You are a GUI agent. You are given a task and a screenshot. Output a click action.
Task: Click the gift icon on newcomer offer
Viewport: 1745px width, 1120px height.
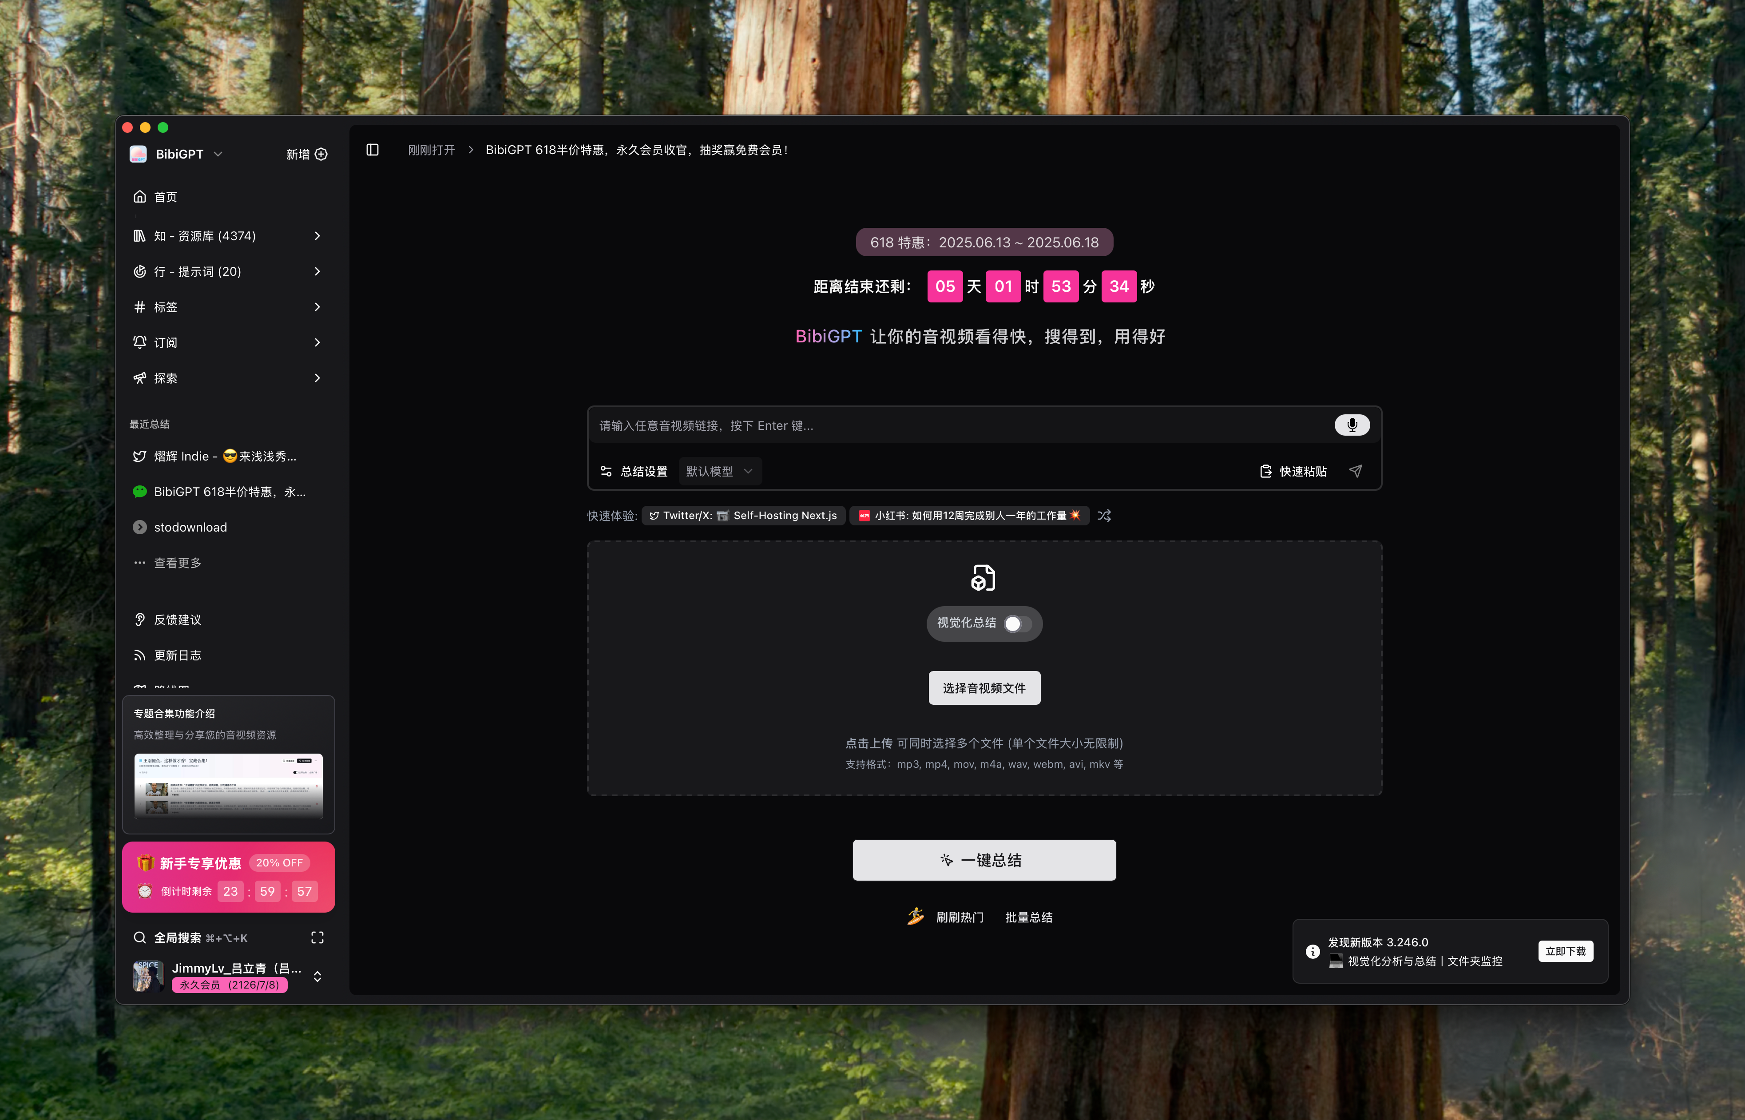(x=146, y=862)
